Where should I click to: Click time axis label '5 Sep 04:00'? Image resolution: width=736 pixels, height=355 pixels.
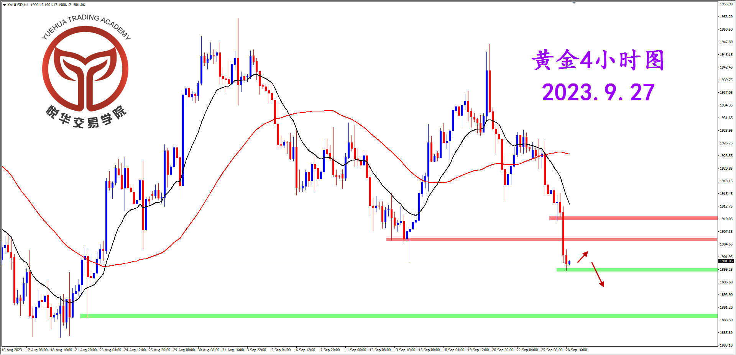pos(281,350)
